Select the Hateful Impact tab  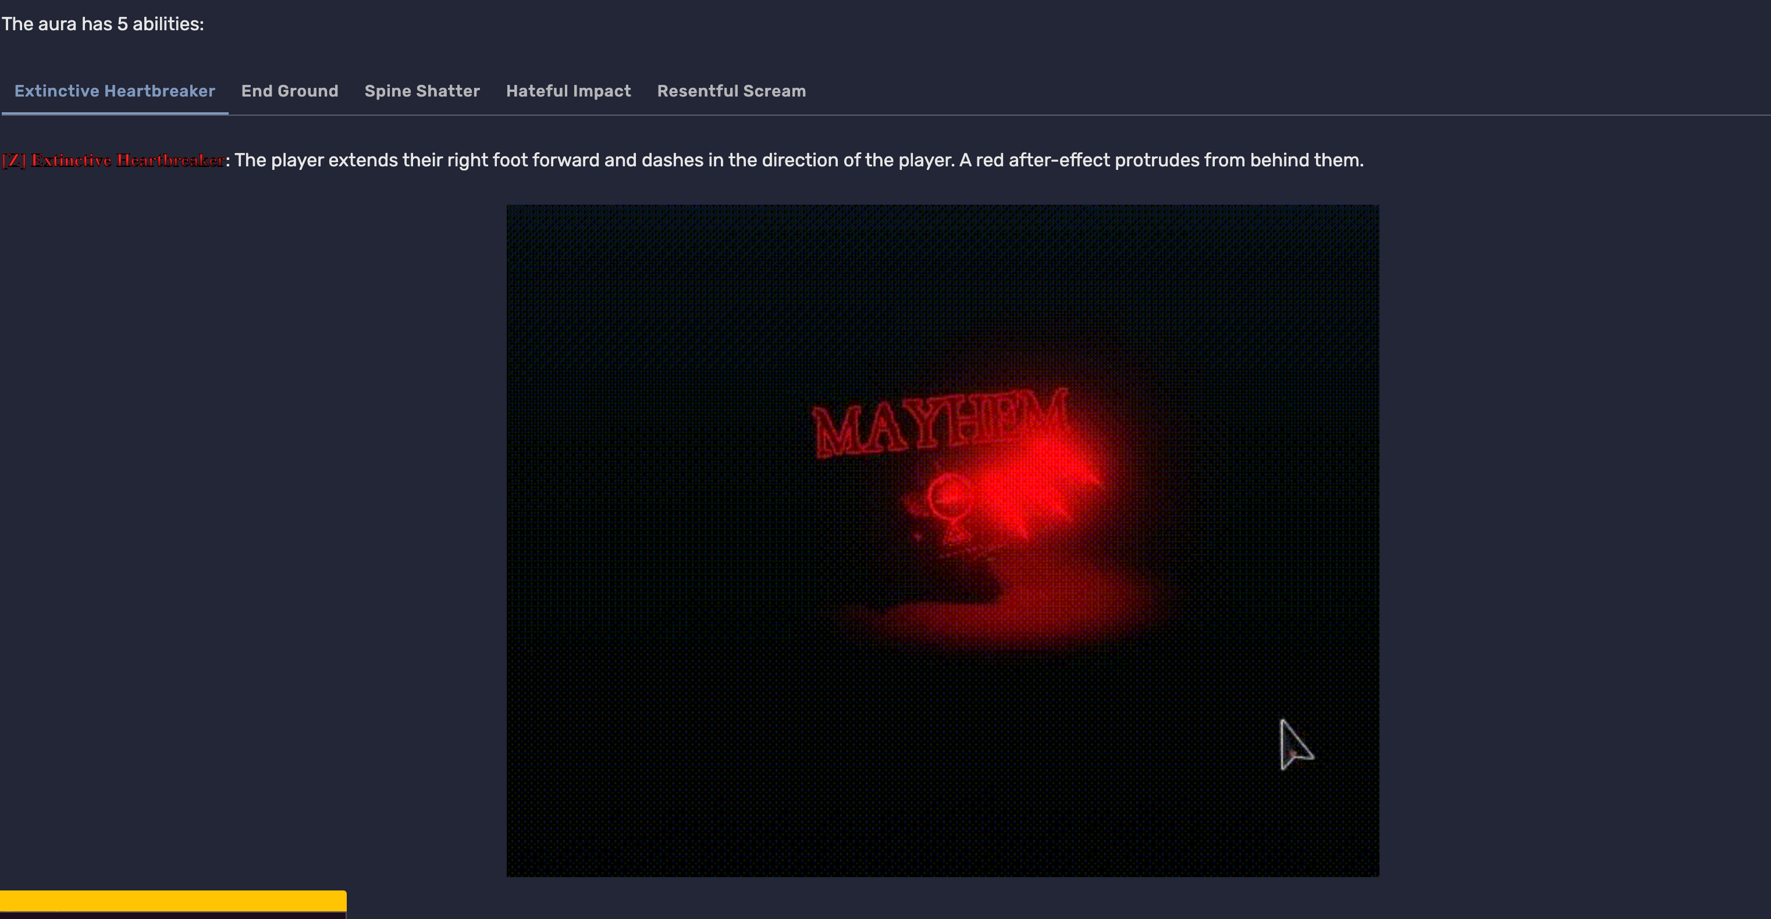[568, 91]
